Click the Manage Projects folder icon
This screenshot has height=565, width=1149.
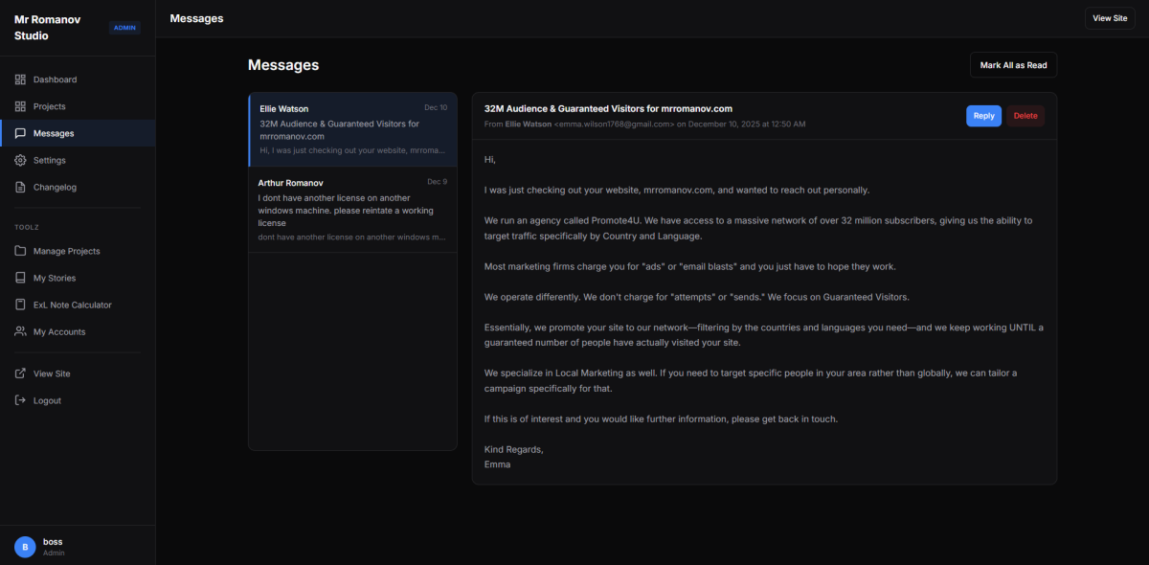20,251
